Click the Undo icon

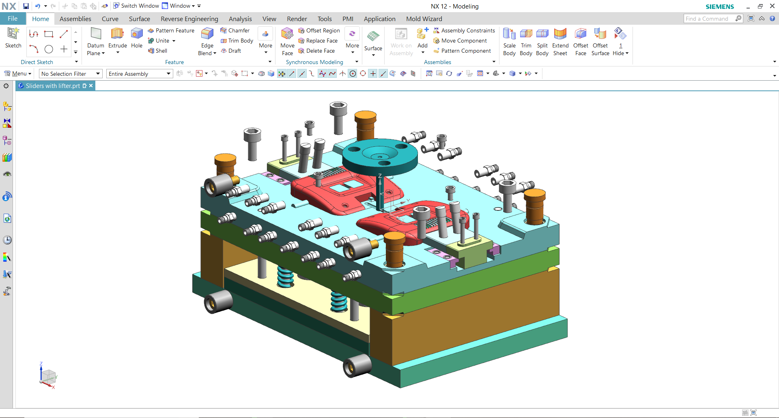(38, 6)
